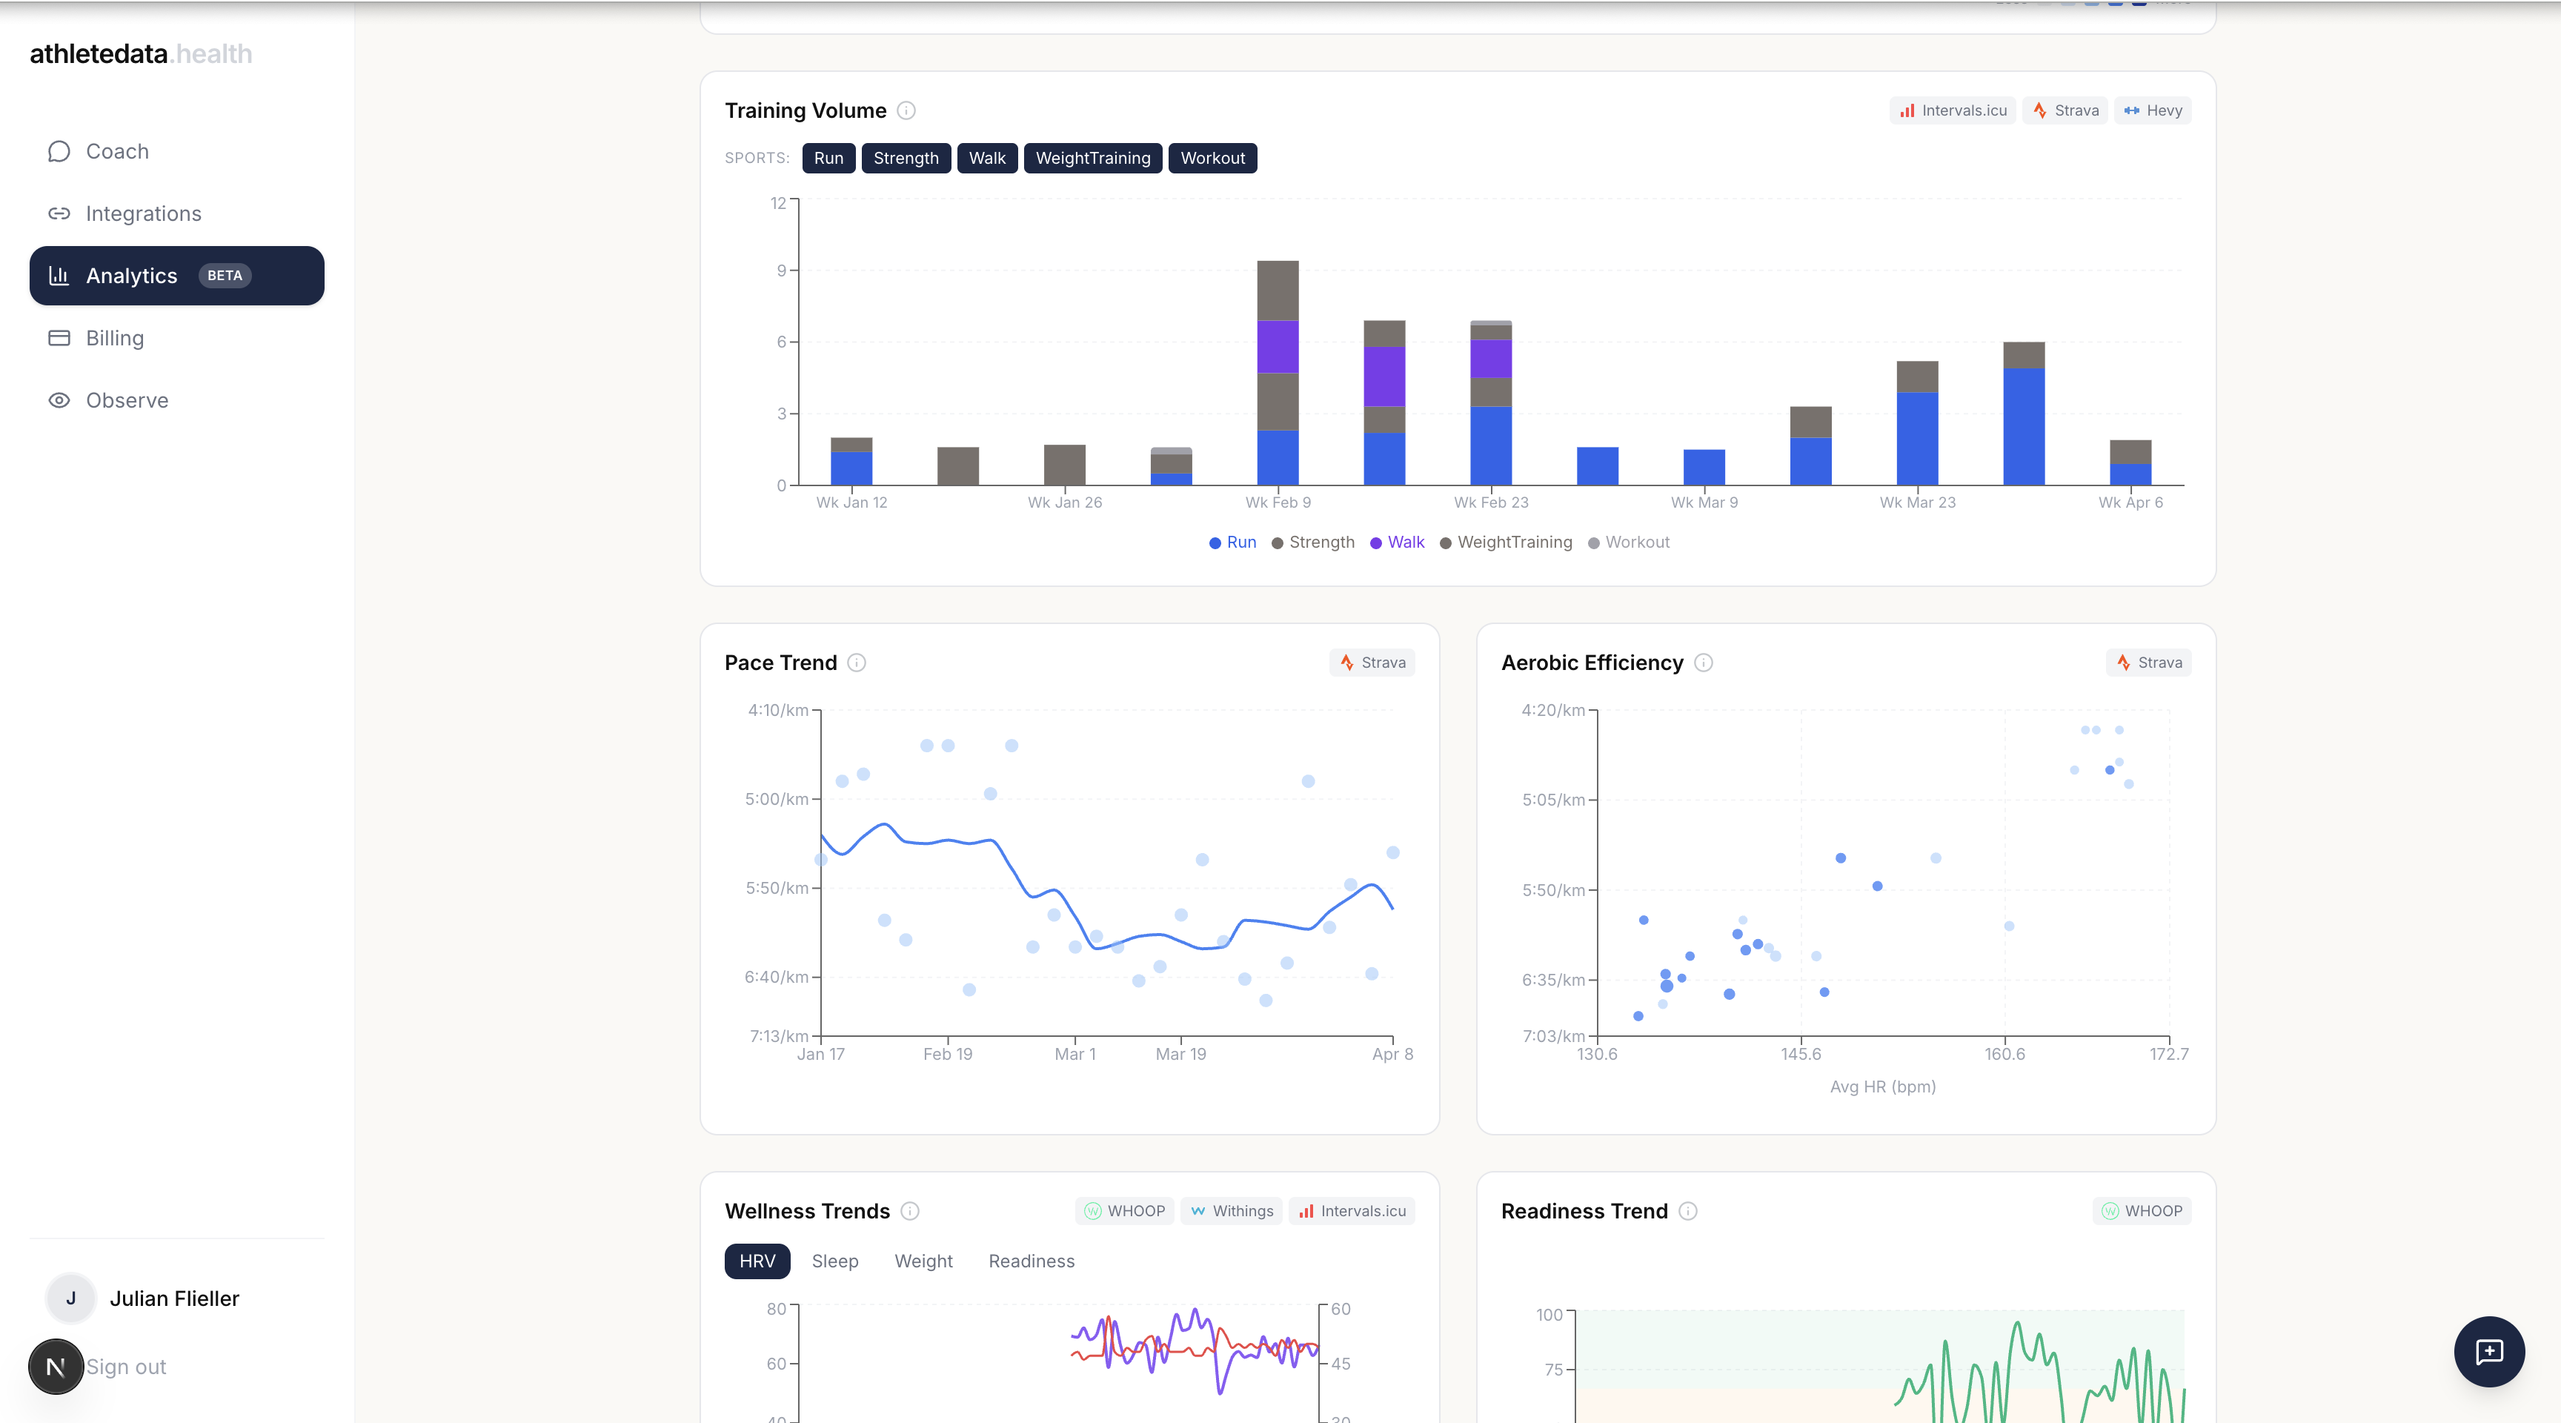Click Training Volume info icon
The height and width of the screenshot is (1423, 2561).
click(906, 110)
